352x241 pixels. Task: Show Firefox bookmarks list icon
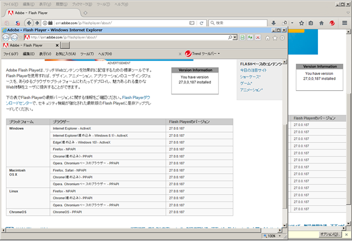(311, 23)
